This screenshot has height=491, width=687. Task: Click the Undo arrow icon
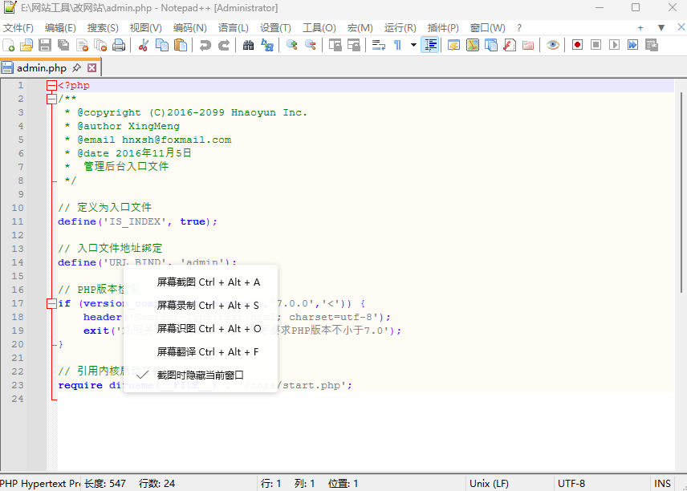click(x=205, y=45)
